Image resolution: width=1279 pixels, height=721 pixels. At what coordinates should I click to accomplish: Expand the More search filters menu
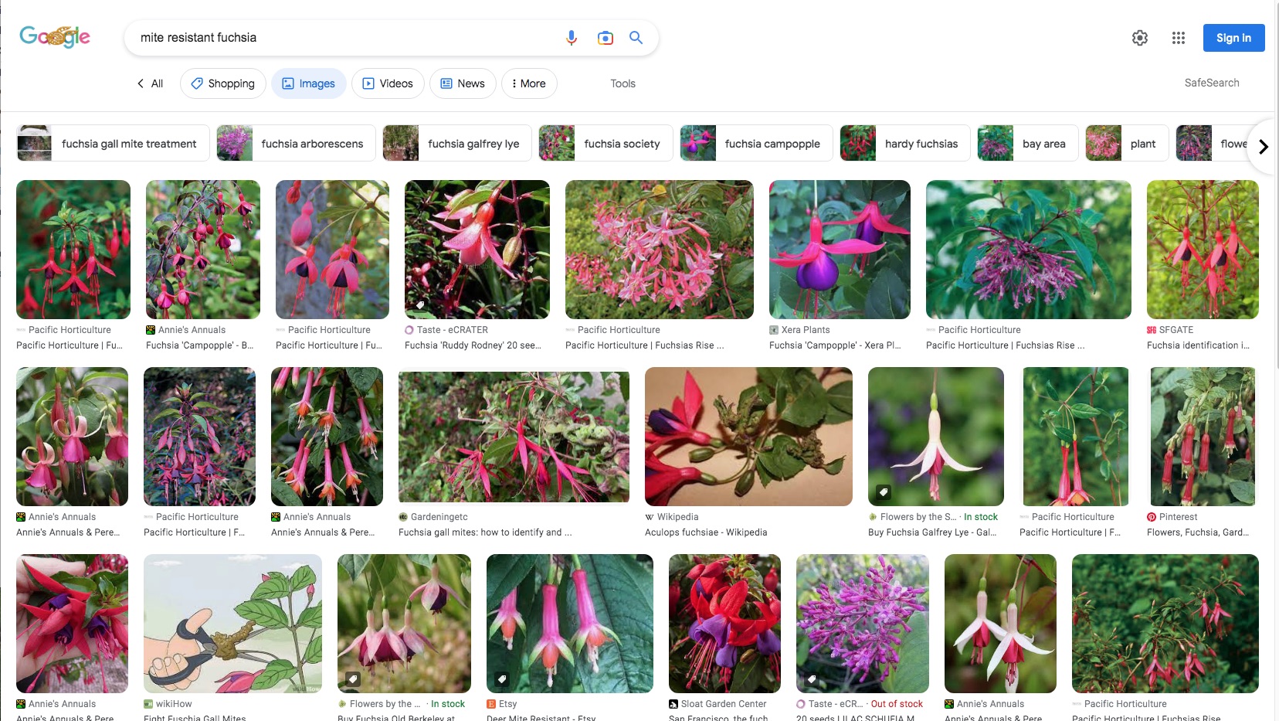(x=529, y=83)
